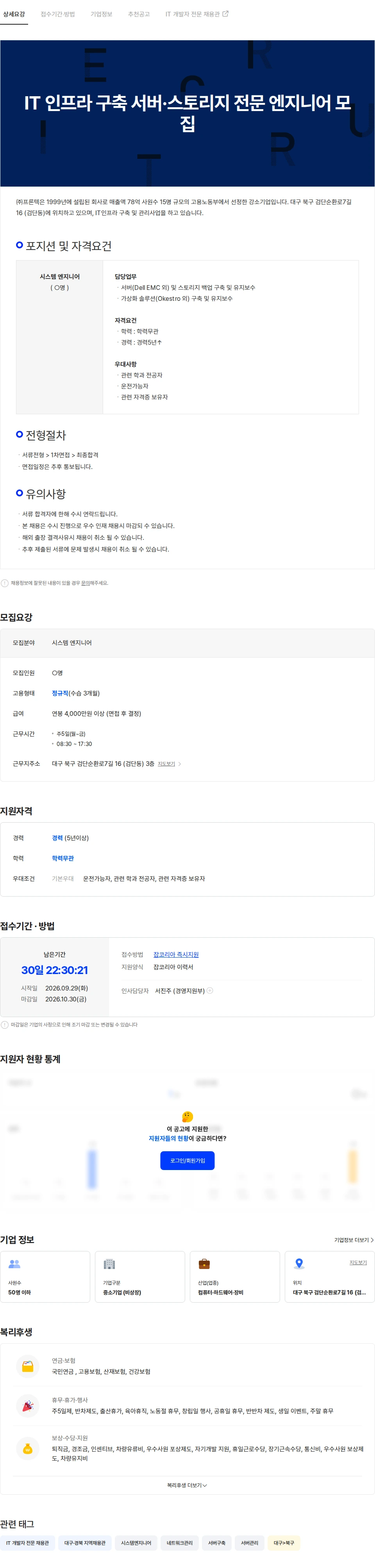The width and height of the screenshot is (375, 1553).
Task: Click the 대구>북구 tag
Action: [284, 1543]
